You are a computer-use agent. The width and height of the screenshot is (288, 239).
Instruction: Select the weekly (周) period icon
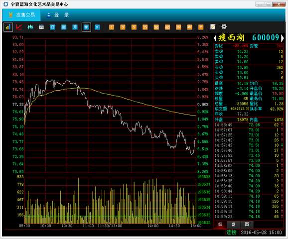[x=64, y=27]
